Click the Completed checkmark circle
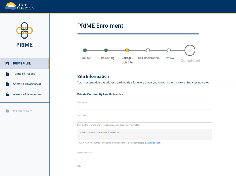 click(190, 50)
